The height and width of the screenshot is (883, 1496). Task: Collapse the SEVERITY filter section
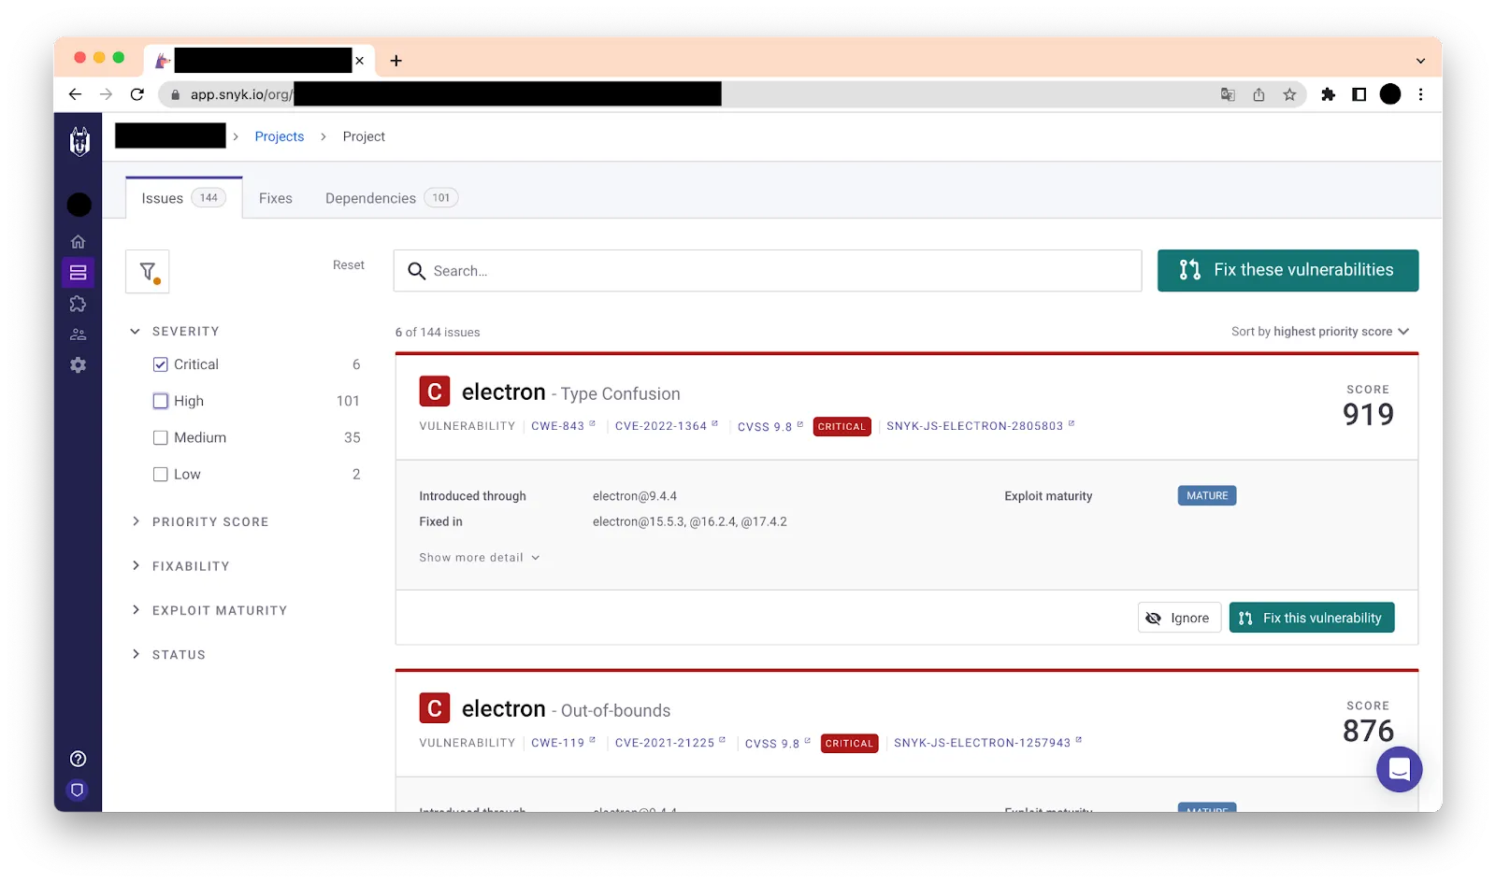tap(174, 332)
